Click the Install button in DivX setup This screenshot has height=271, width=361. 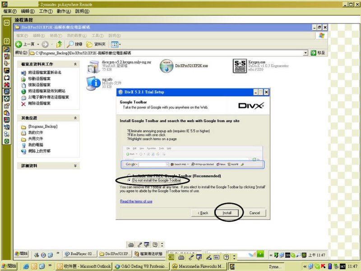[x=227, y=213]
